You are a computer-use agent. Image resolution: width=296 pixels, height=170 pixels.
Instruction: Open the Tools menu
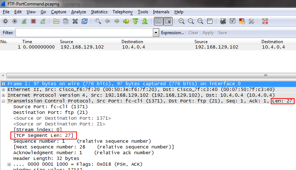(x=143, y=12)
